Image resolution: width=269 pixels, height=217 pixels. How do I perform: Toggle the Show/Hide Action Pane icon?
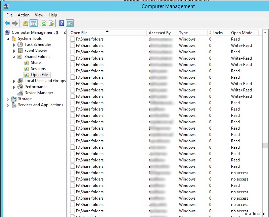click(70, 23)
